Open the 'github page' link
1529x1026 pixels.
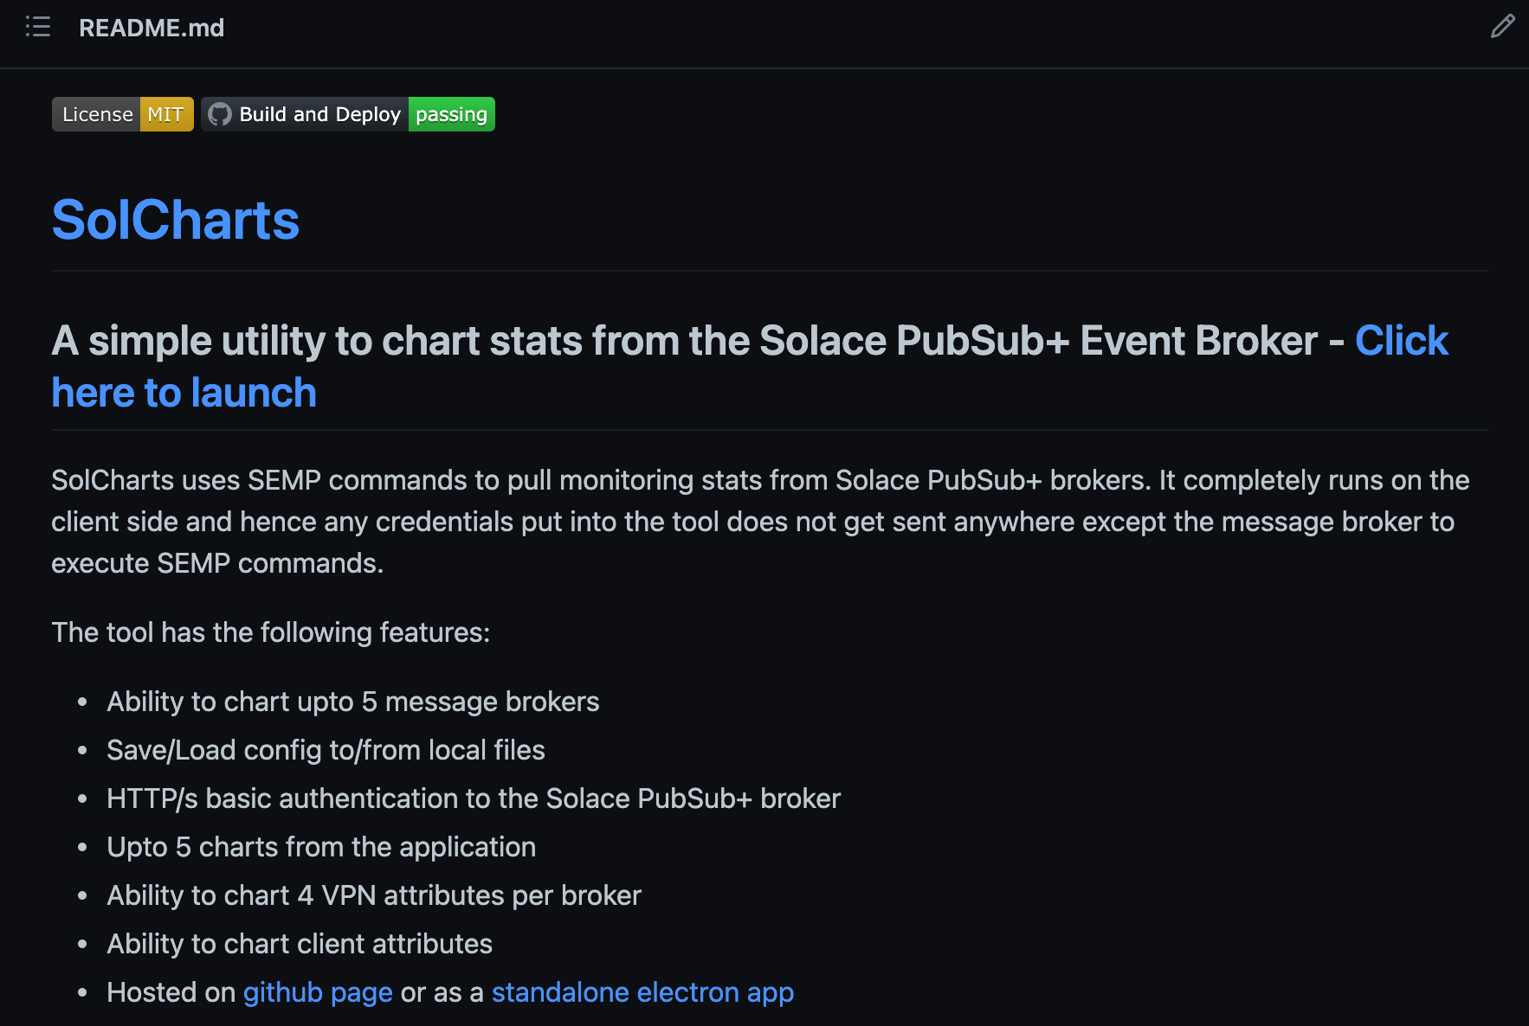pos(318,992)
